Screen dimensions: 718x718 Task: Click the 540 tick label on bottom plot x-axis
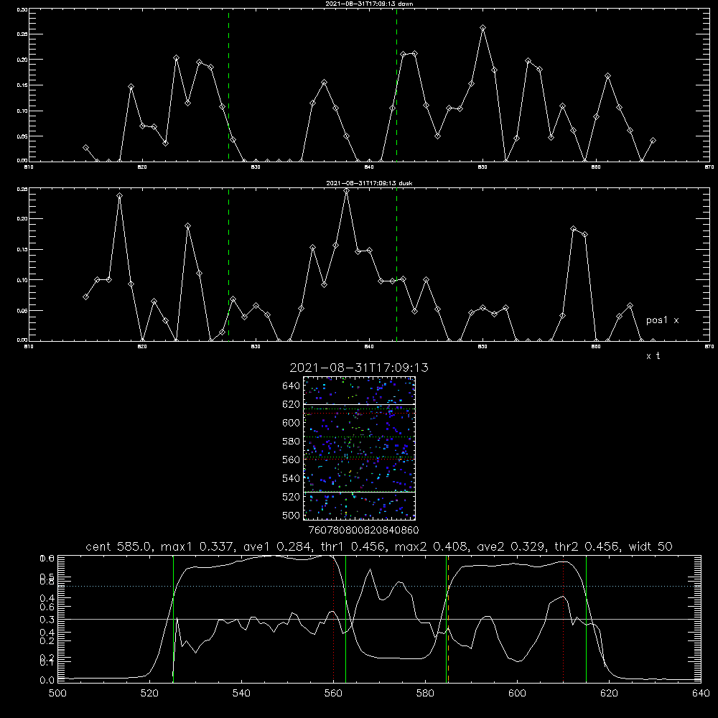(x=241, y=694)
